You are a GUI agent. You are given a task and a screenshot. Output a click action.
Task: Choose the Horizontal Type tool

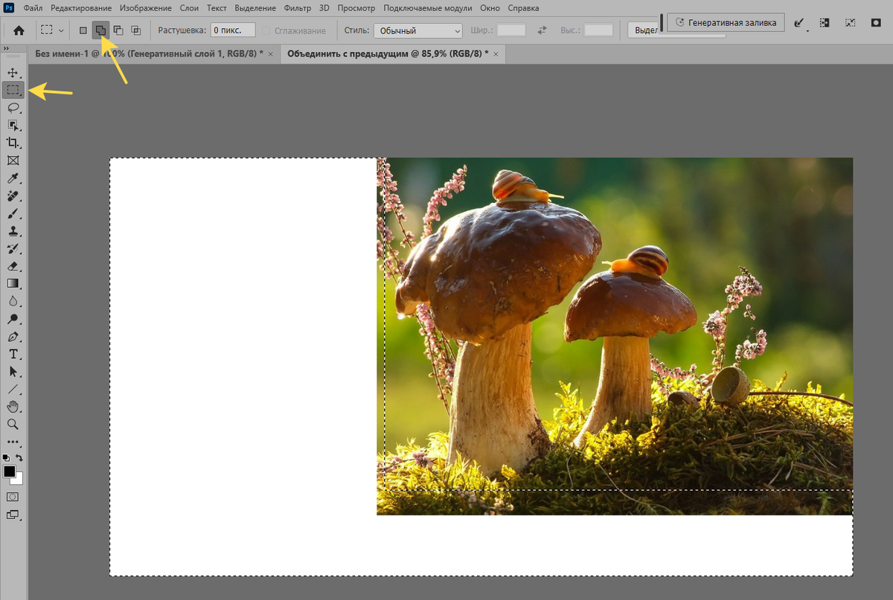point(13,354)
